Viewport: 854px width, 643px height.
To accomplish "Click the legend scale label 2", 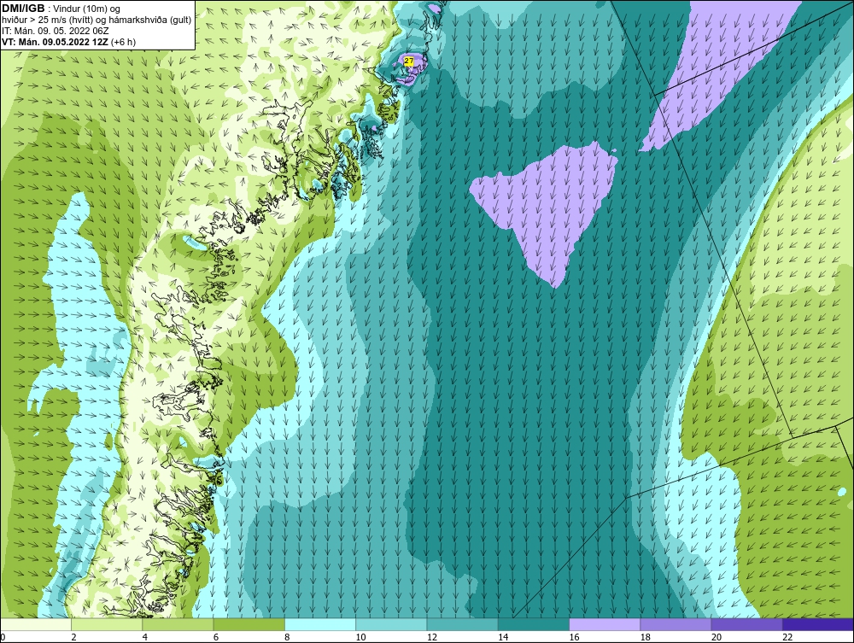I will click(73, 638).
